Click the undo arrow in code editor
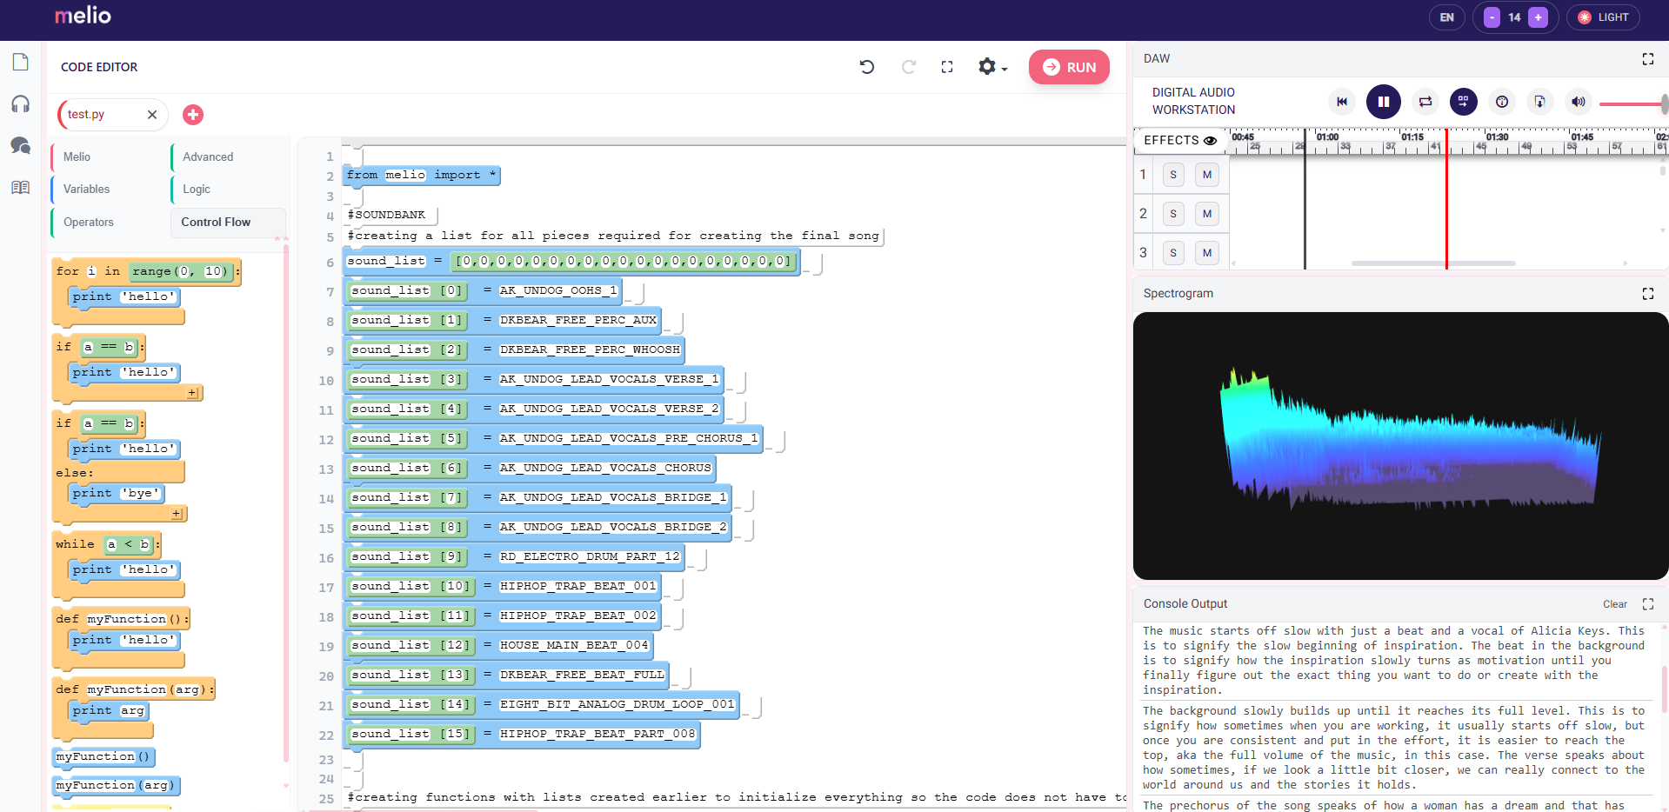The width and height of the screenshot is (1669, 812). pos(867,67)
